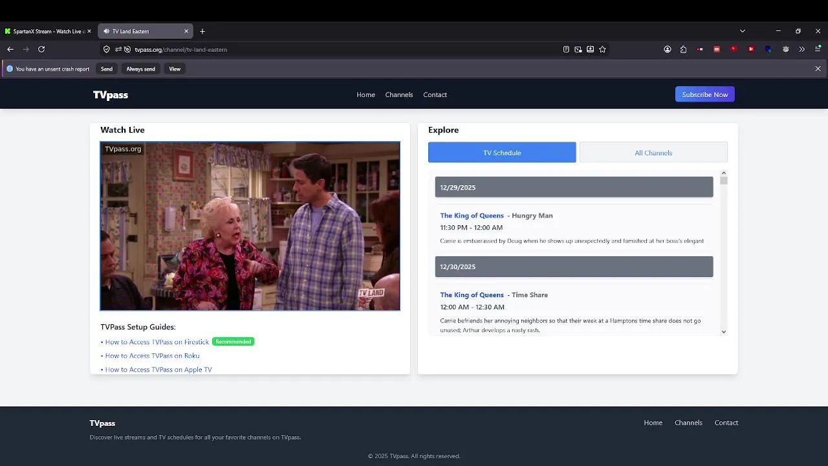This screenshot has height=466, width=828.
Task: Click the schedule scrollbar thumb
Action: 724,181
